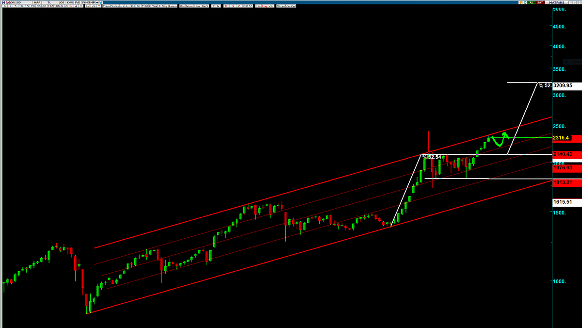Click the 2316.4 current price label
This screenshot has height=328, width=582.
coord(566,138)
